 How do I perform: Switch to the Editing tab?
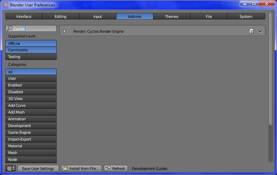point(60,17)
